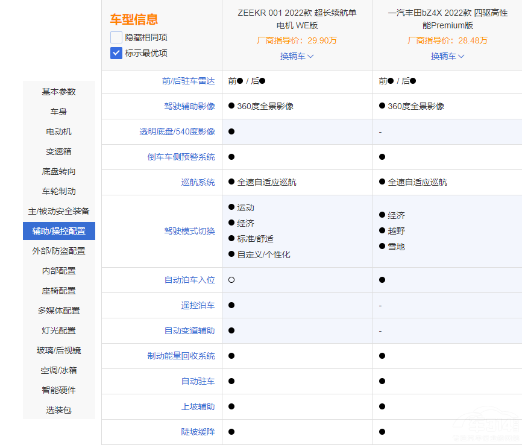Click the ZEEKR 001 2022款 model title
Screen dimensions: 522x445
[x=297, y=19]
